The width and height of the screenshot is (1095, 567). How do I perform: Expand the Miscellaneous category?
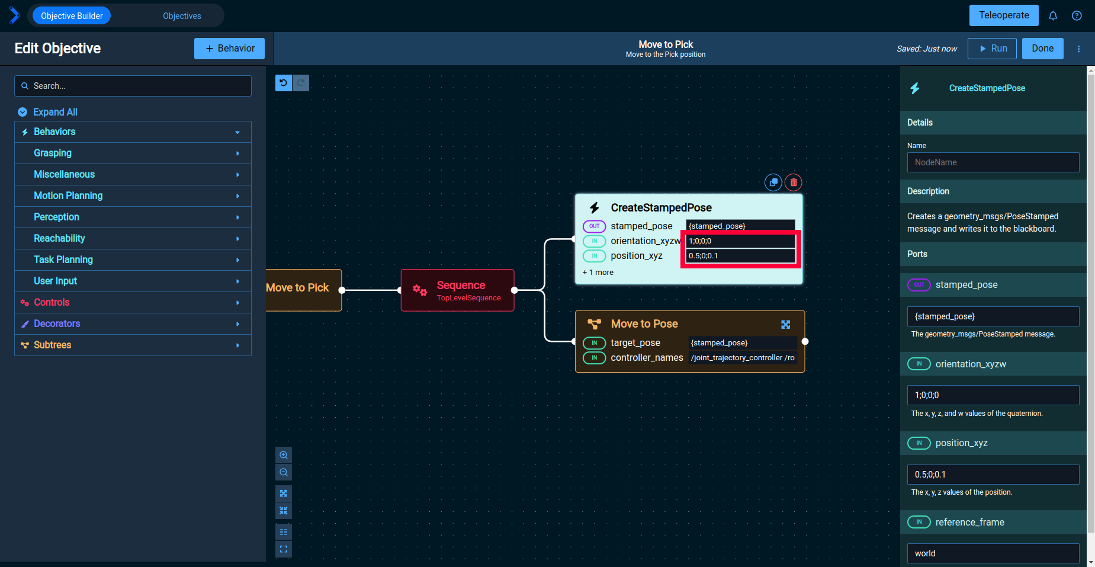click(x=133, y=174)
